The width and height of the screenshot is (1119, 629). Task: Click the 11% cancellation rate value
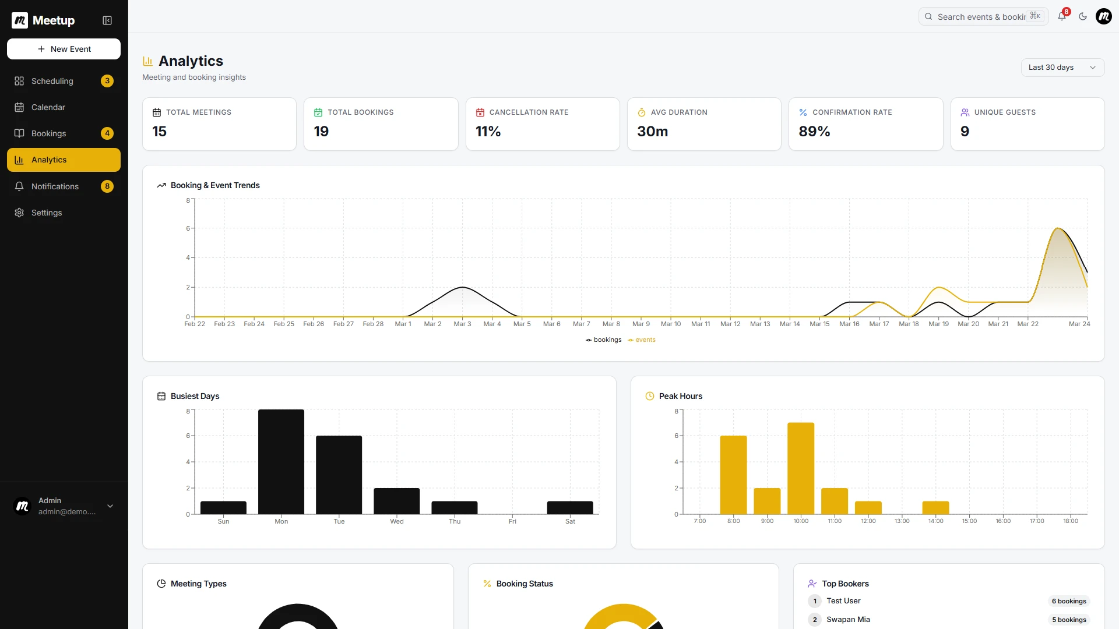pyautogui.click(x=488, y=132)
